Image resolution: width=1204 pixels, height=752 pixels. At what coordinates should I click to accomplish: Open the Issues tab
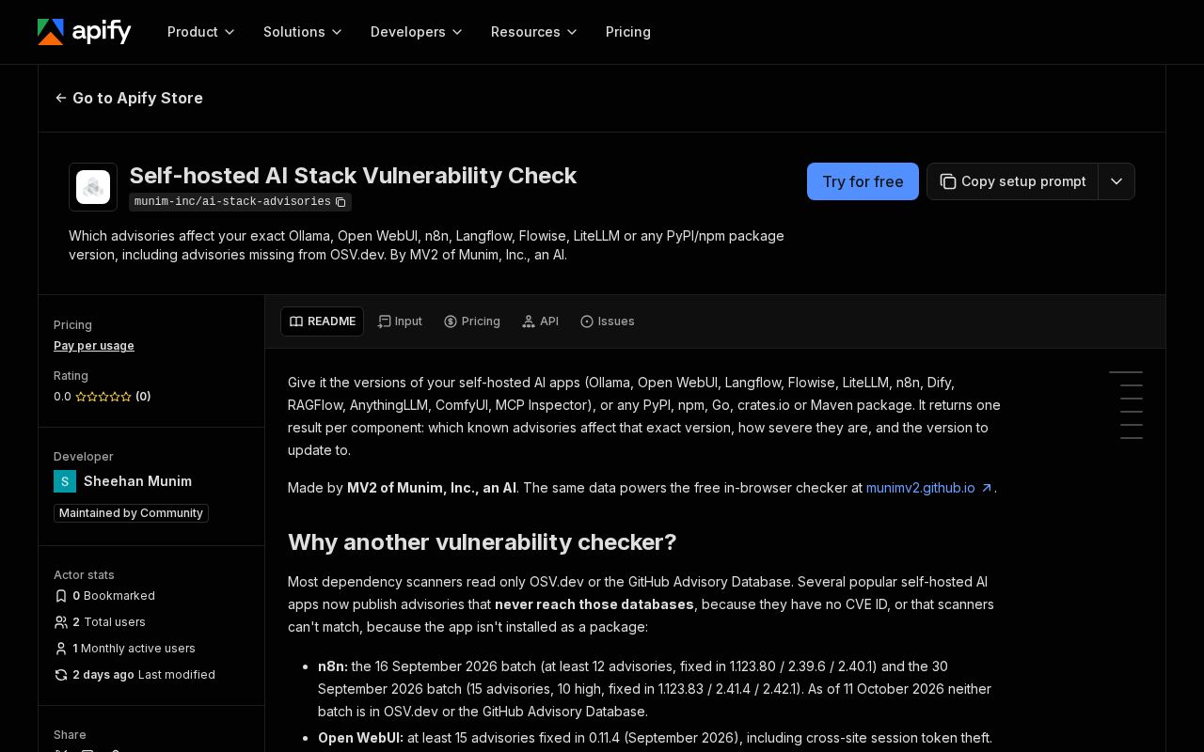click(608, 321)
